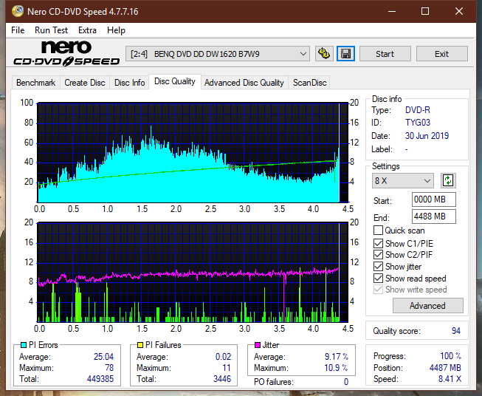Viewport: 482px width, 396px height.
Task: Click PI Failures total 3446
Action: click(x=222, y=379)
